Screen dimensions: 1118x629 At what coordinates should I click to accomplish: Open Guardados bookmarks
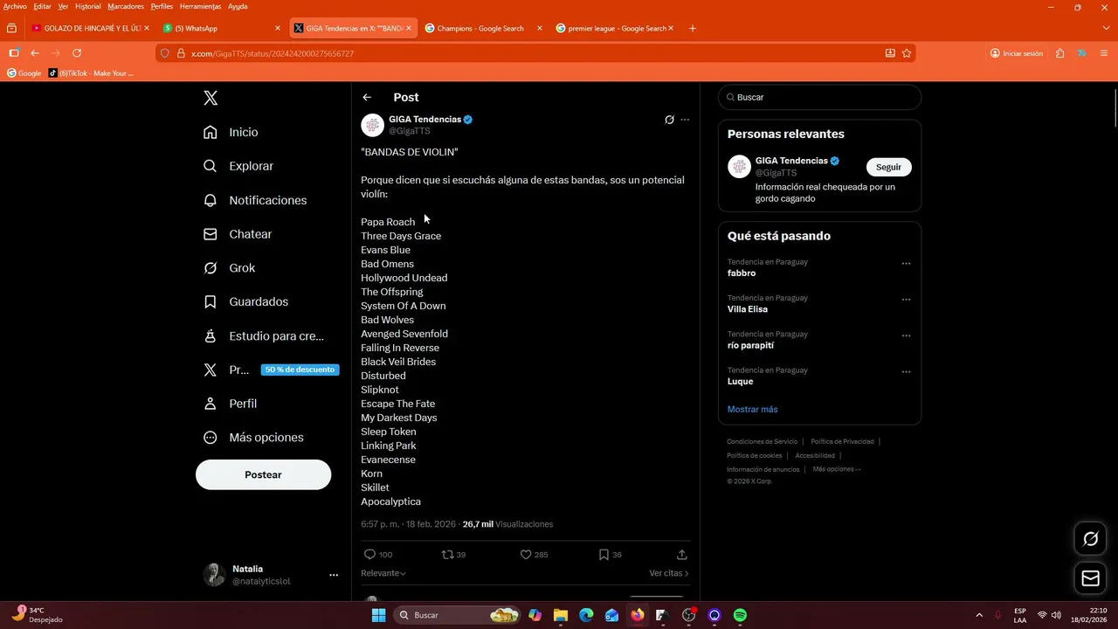(x=245, y=301)
